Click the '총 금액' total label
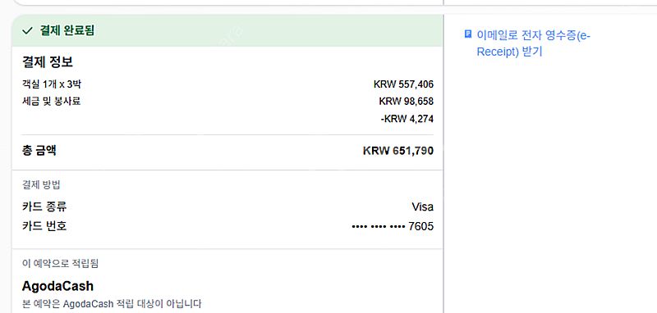 39,150
